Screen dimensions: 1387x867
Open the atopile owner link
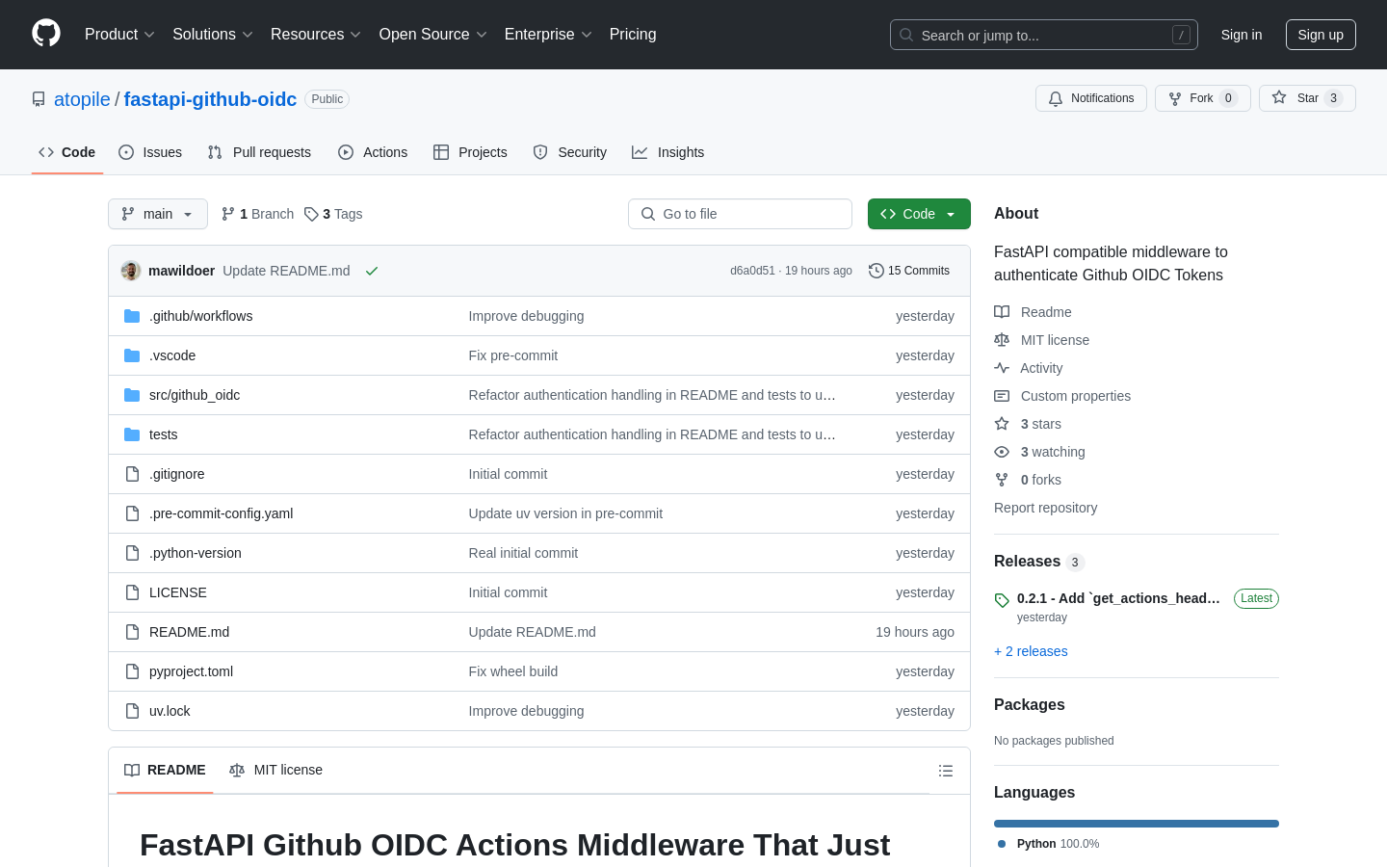[x=82, y=99]
